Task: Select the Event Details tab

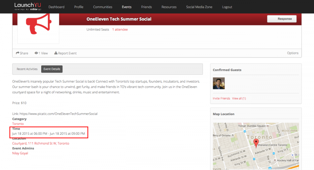Action: [x=52, y=69]
